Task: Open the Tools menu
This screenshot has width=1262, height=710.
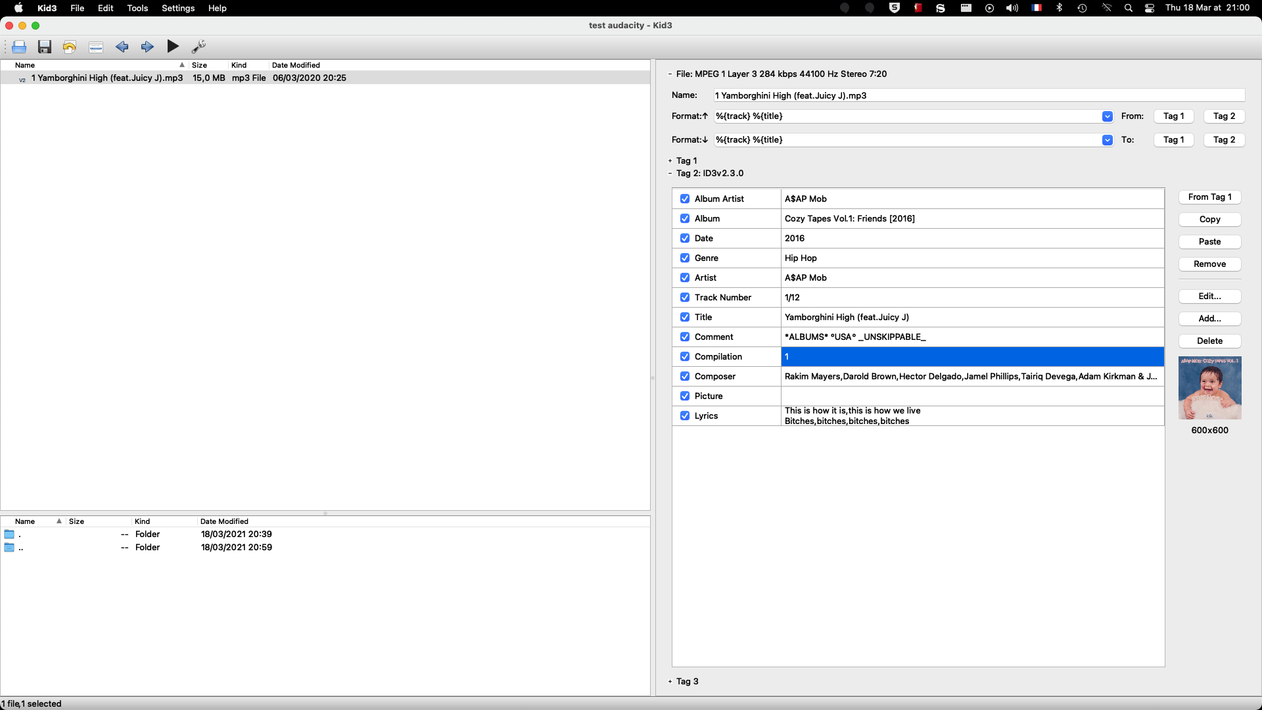Action: point(136,8)
